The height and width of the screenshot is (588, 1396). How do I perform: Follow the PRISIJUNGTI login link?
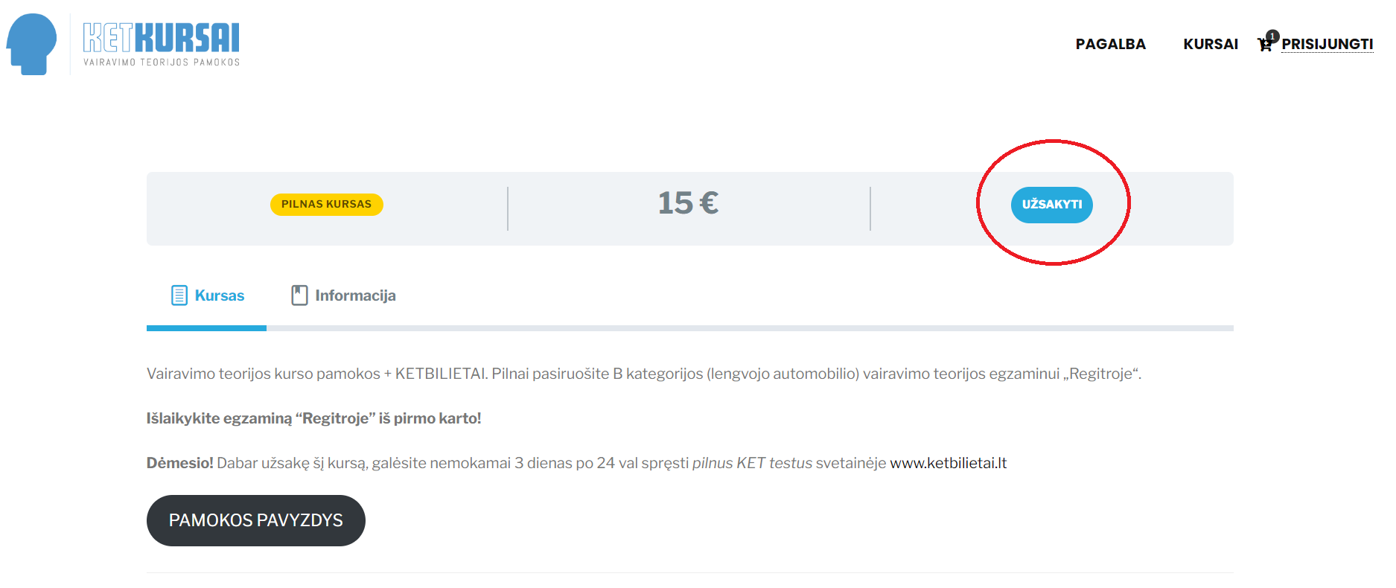click(x=1327, y=44)
